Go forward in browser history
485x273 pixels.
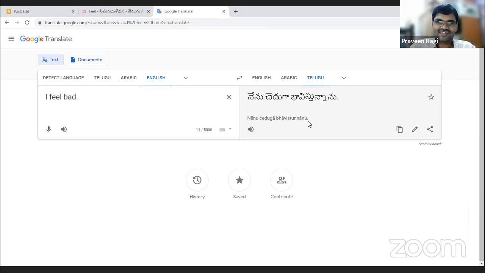17,23
